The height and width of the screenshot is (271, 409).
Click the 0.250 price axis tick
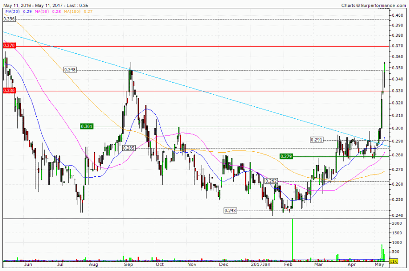pos(397,200)
